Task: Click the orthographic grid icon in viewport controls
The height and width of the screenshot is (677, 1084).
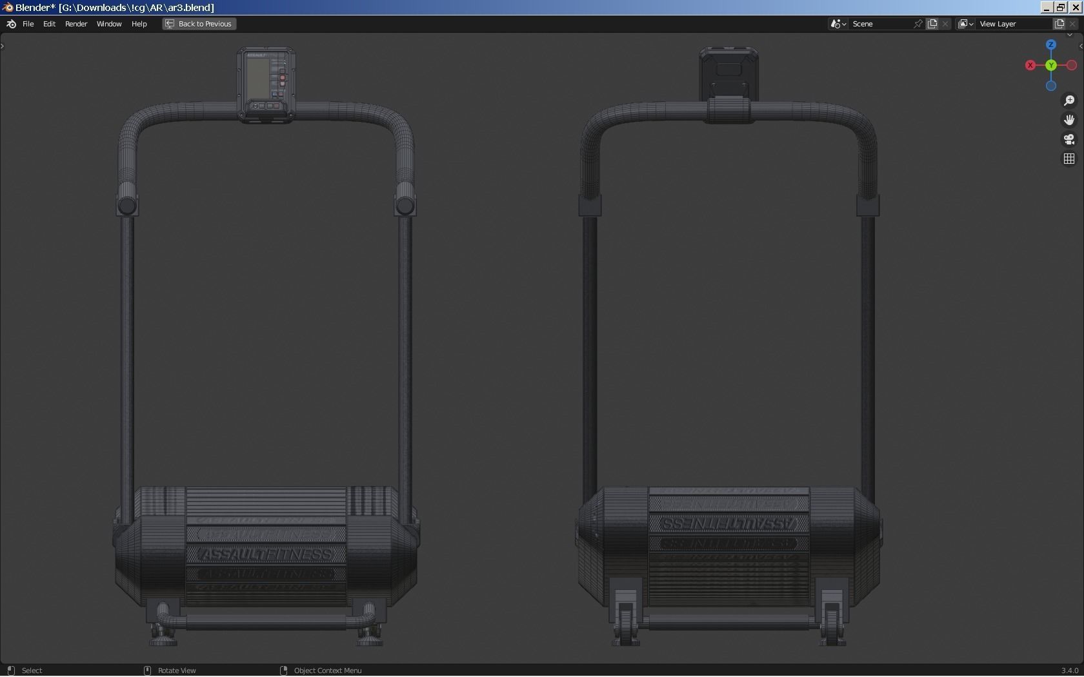Action: [x=1069, y=159]
